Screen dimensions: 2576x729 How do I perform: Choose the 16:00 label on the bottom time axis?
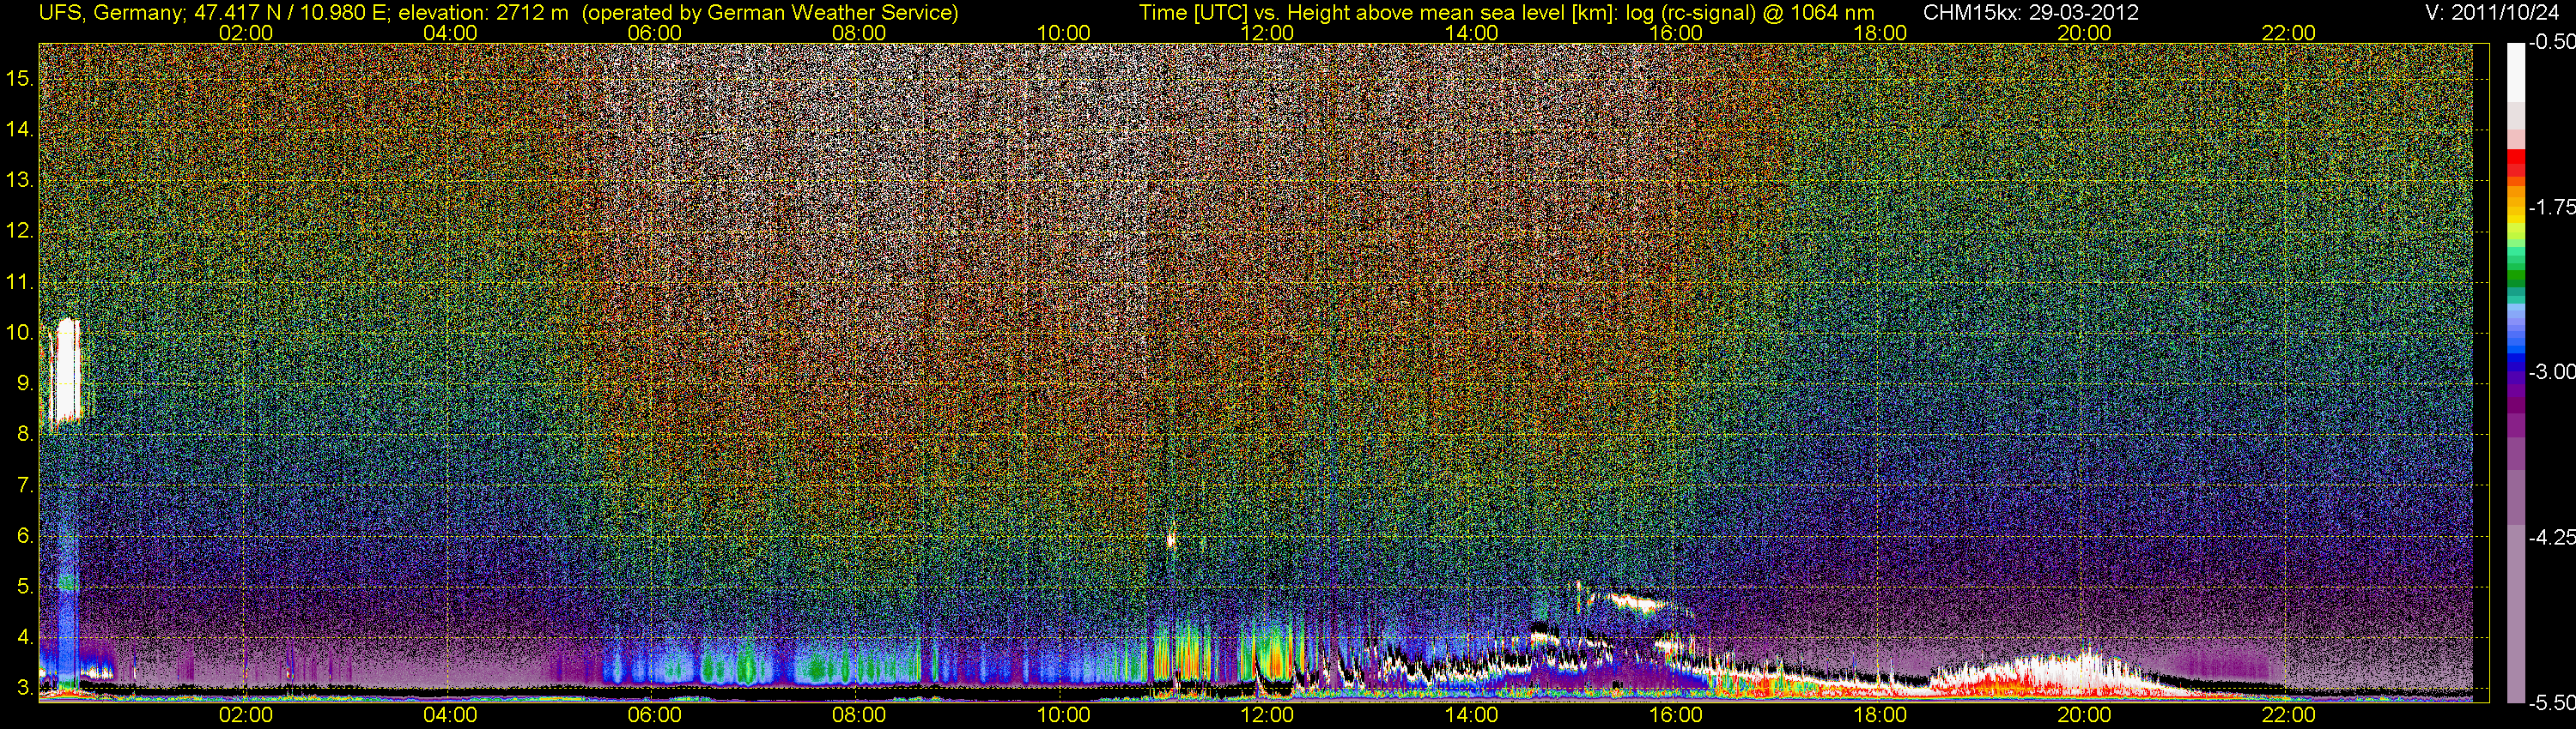[x=1676, y=715]
